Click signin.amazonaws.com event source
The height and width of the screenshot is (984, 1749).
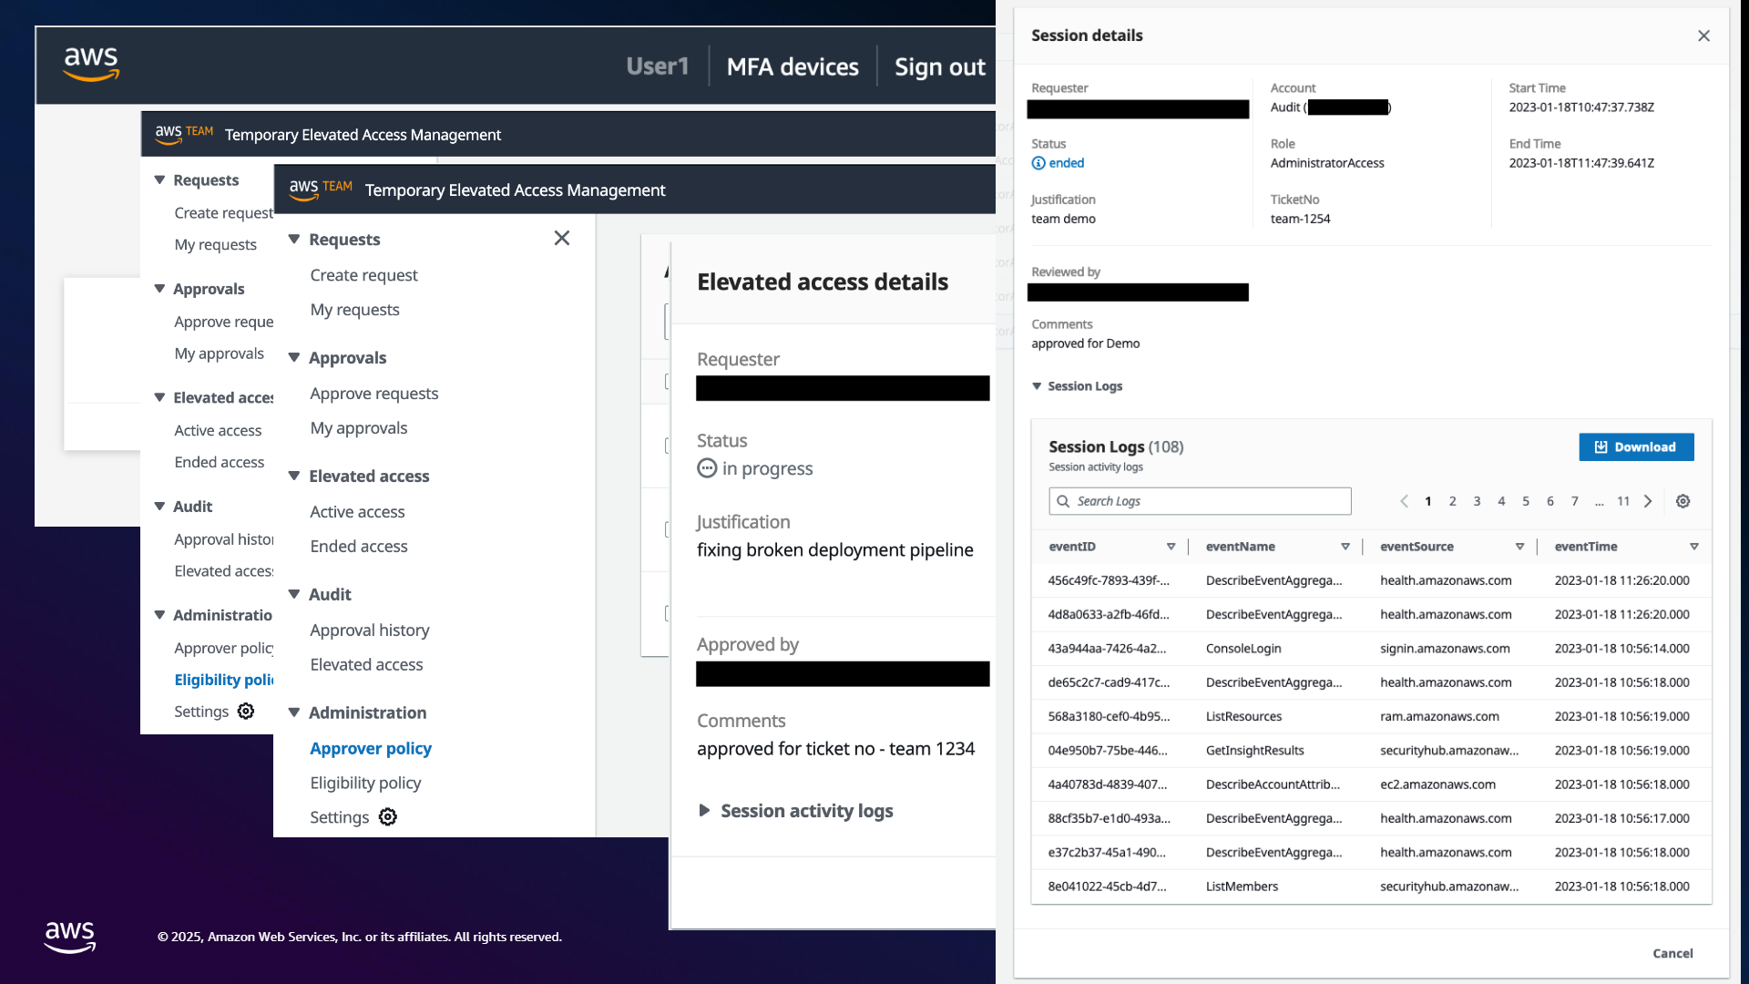[x=1445, y=649]
